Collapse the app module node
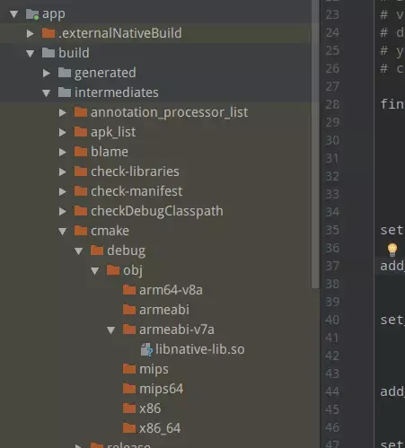 (13, 14)
